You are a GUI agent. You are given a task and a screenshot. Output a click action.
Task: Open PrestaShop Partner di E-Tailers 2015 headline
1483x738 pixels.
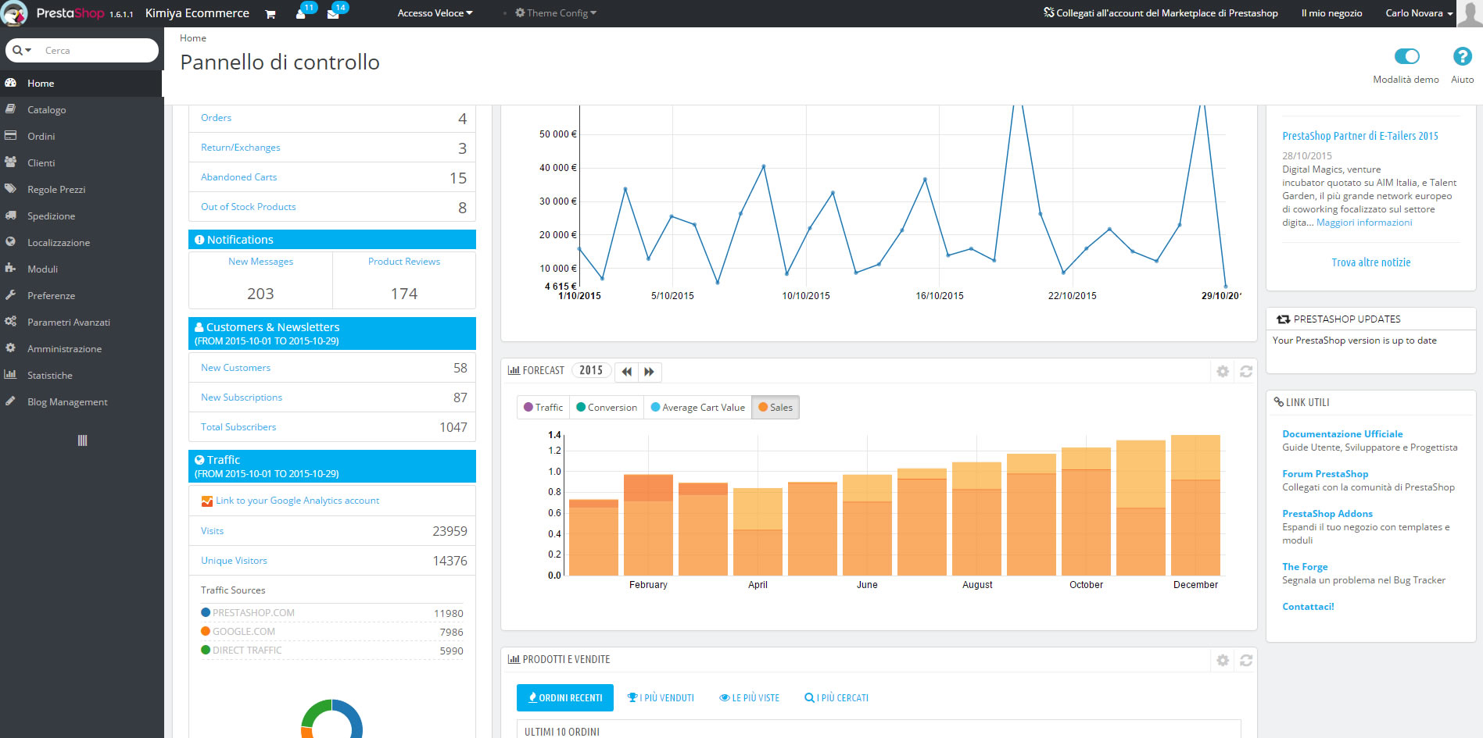[1360, 136]
